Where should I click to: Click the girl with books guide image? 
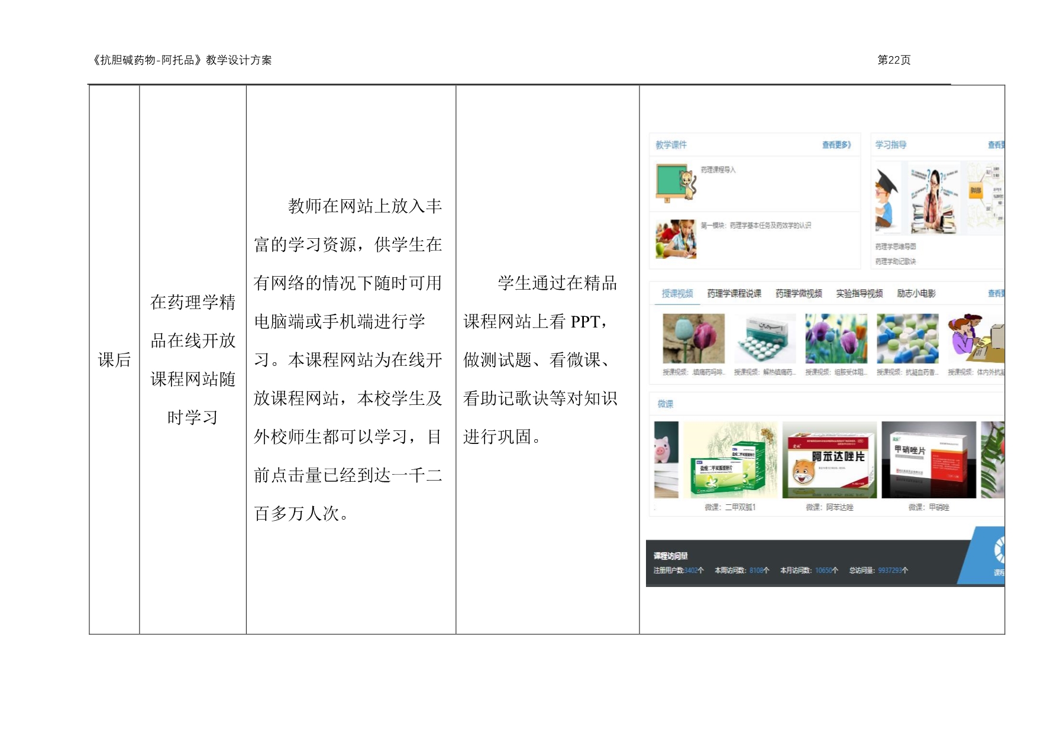[x=935, y=198]
